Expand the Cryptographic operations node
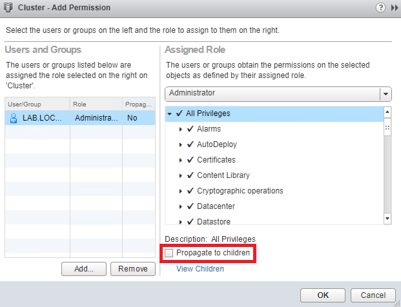 click(x=181, y=191)
